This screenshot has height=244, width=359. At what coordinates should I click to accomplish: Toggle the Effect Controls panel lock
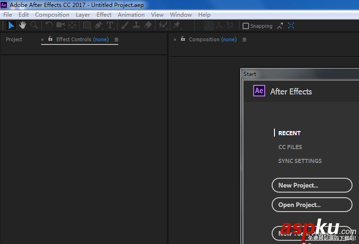(50, 39)
